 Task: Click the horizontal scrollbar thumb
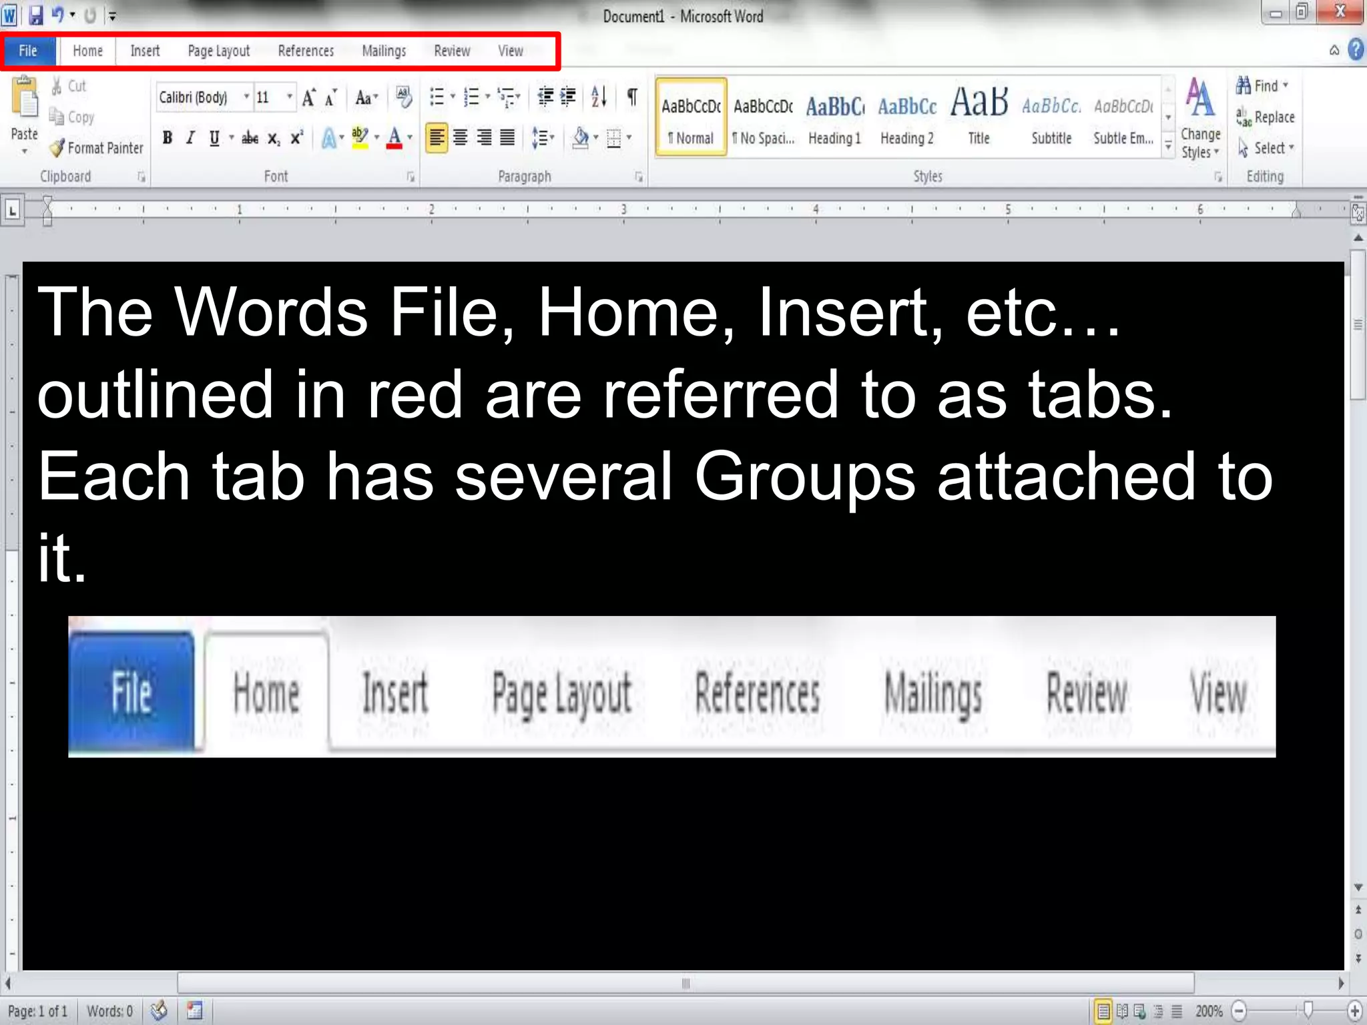(686, 983)
